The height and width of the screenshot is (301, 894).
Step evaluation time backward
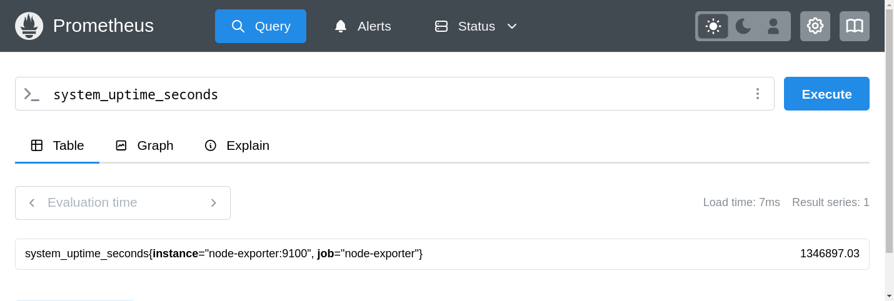pyautogui.click(x=32, y=203)
